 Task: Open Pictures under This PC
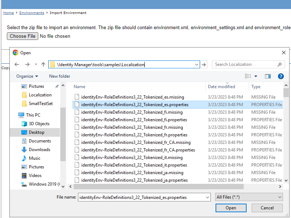click(x=36, y=167)
